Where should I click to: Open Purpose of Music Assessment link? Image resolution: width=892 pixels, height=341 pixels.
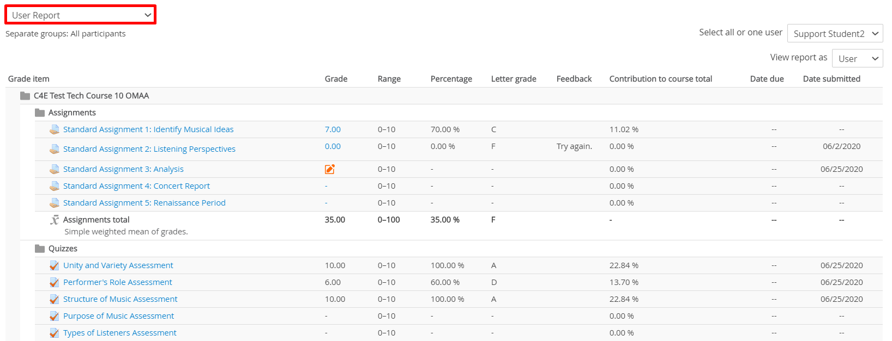(118, 316)
